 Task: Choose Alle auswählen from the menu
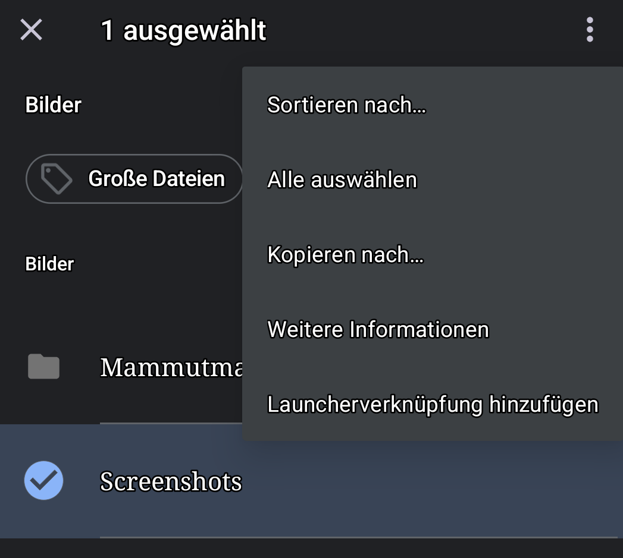(342, 179)
